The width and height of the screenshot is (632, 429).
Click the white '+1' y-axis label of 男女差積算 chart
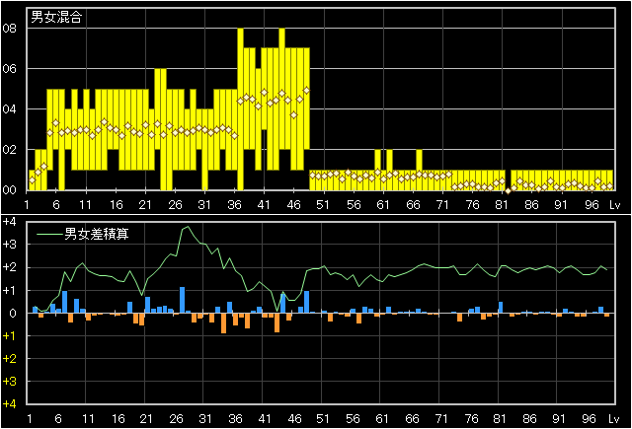pyautogui.click(x=9, y=290)
